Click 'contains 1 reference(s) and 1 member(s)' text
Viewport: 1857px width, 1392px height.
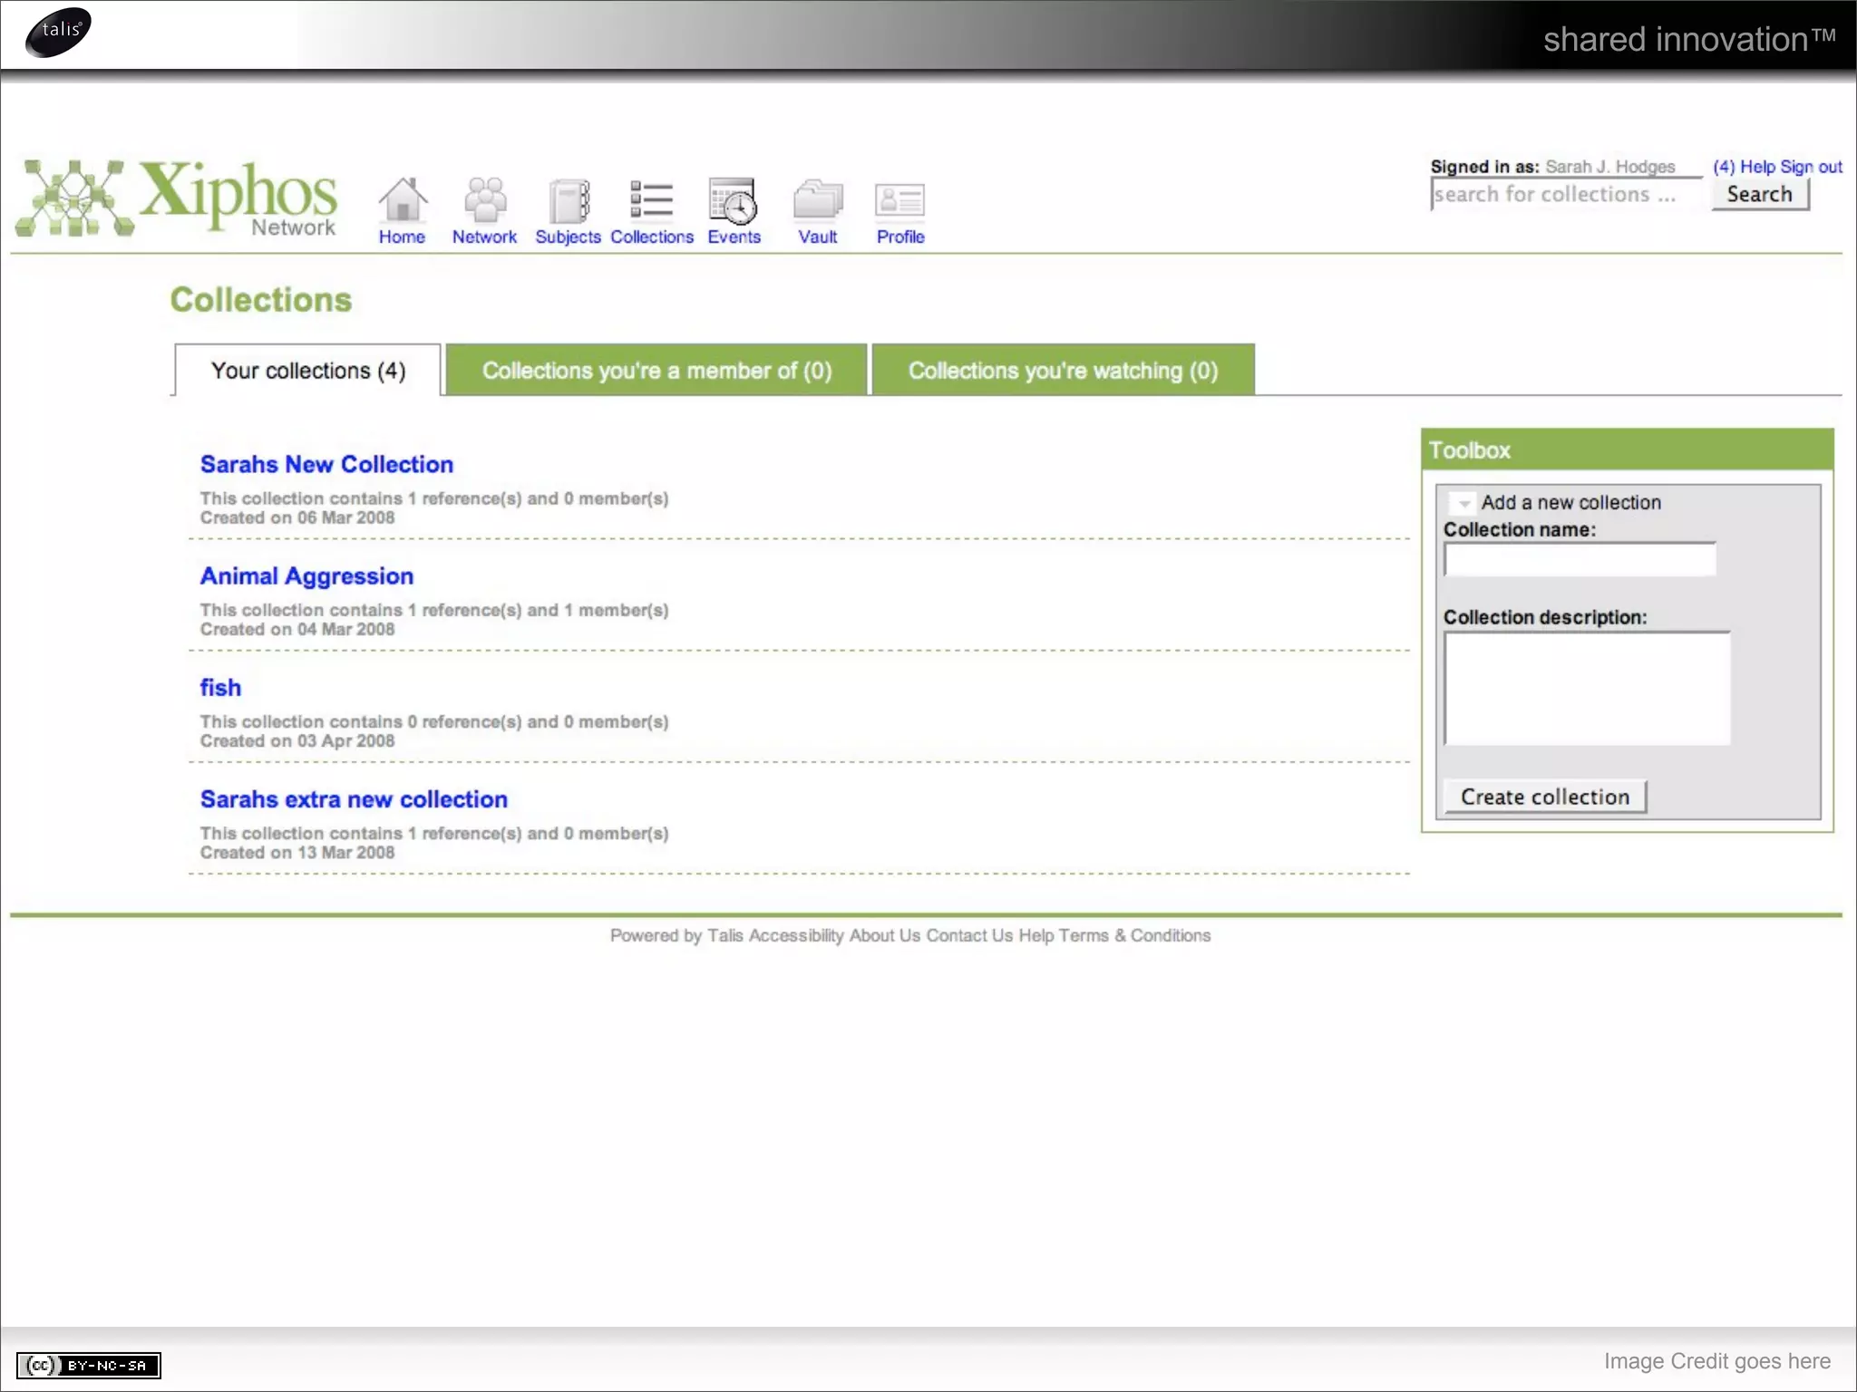(499, 610)
